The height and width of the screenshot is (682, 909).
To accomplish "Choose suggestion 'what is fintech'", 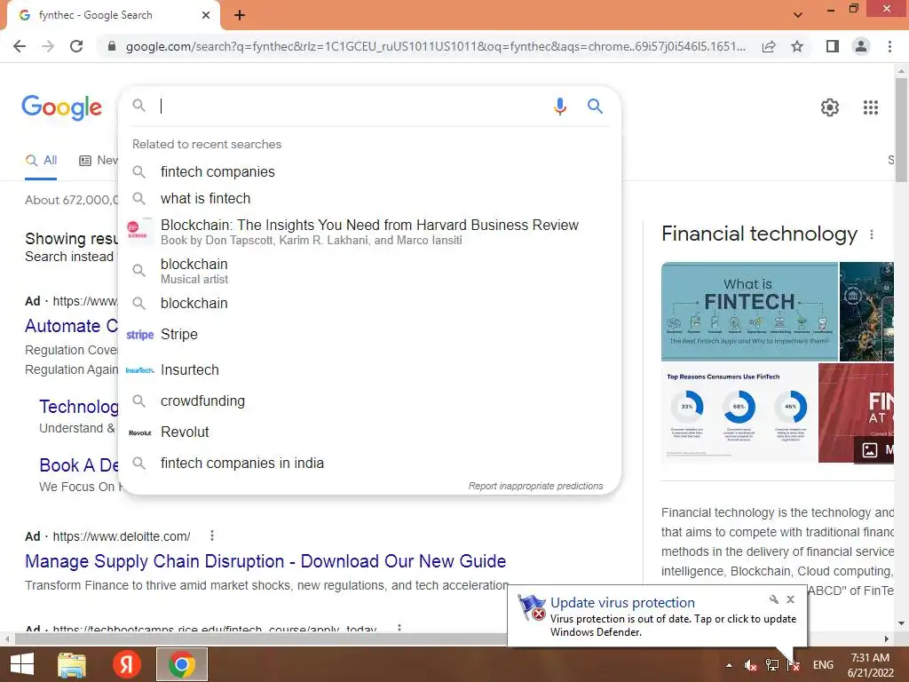I will tap(369, 198).
